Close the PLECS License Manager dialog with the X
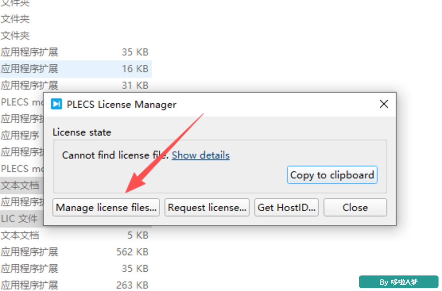Screen dimensions: 442x291 click(x=384, y=104)
